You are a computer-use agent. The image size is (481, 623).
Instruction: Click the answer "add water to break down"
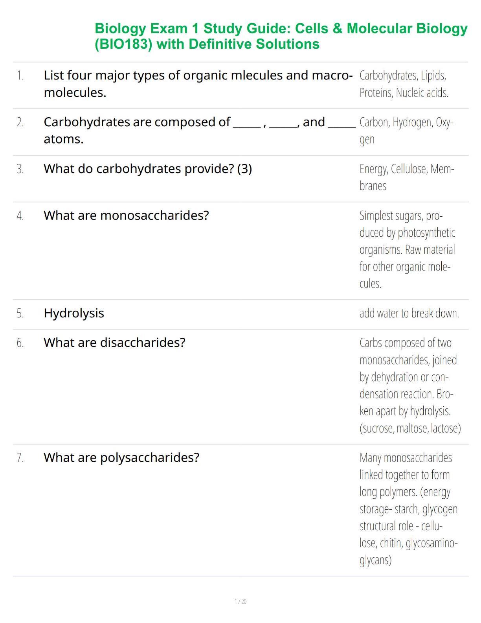[409, 313]
